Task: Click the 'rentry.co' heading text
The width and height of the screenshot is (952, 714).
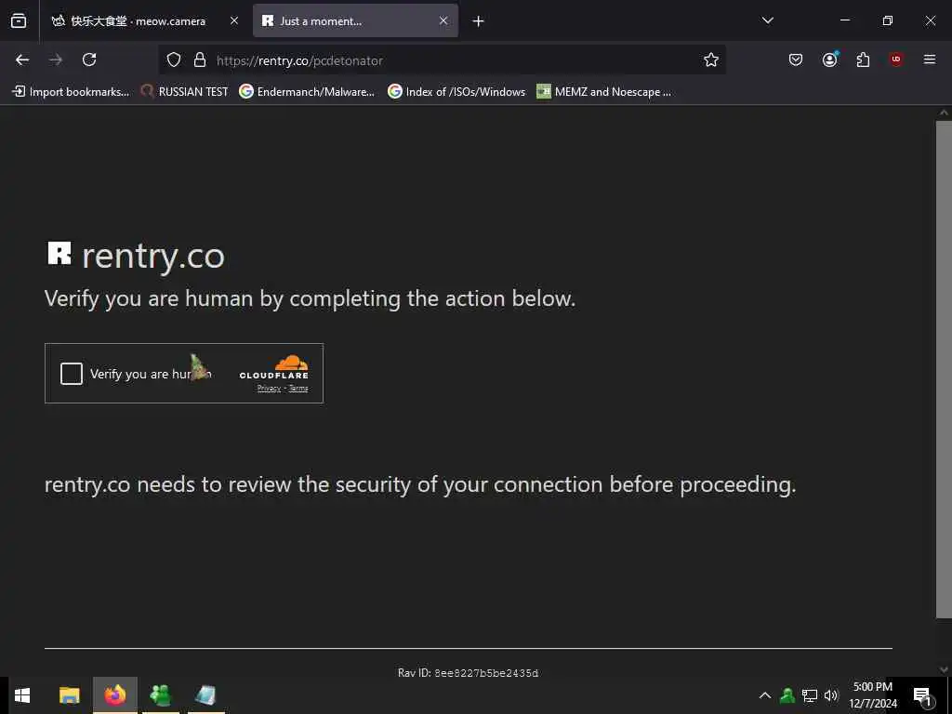Action: point(153,257)
